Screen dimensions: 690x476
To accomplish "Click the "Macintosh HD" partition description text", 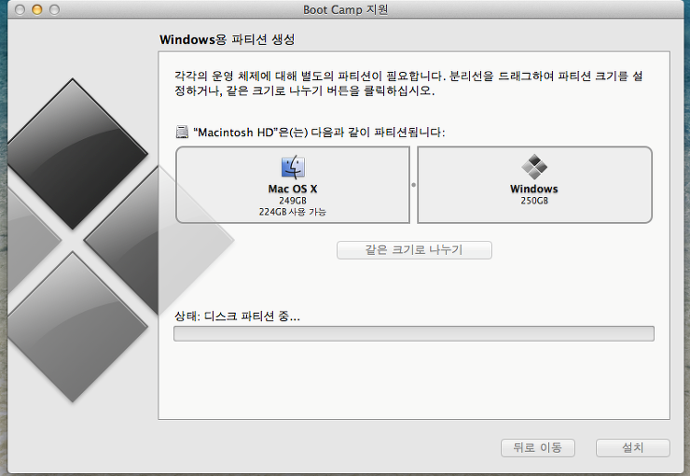I will pos(319,133).
